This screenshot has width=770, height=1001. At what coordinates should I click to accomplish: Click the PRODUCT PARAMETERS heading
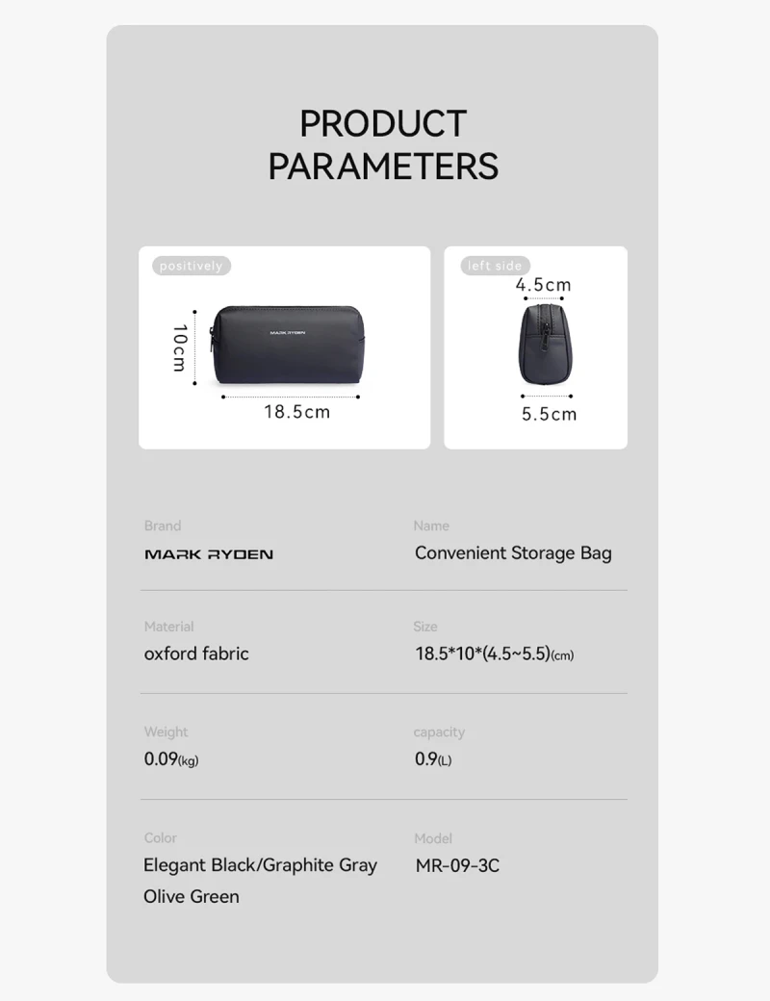(x=383, y=145)
